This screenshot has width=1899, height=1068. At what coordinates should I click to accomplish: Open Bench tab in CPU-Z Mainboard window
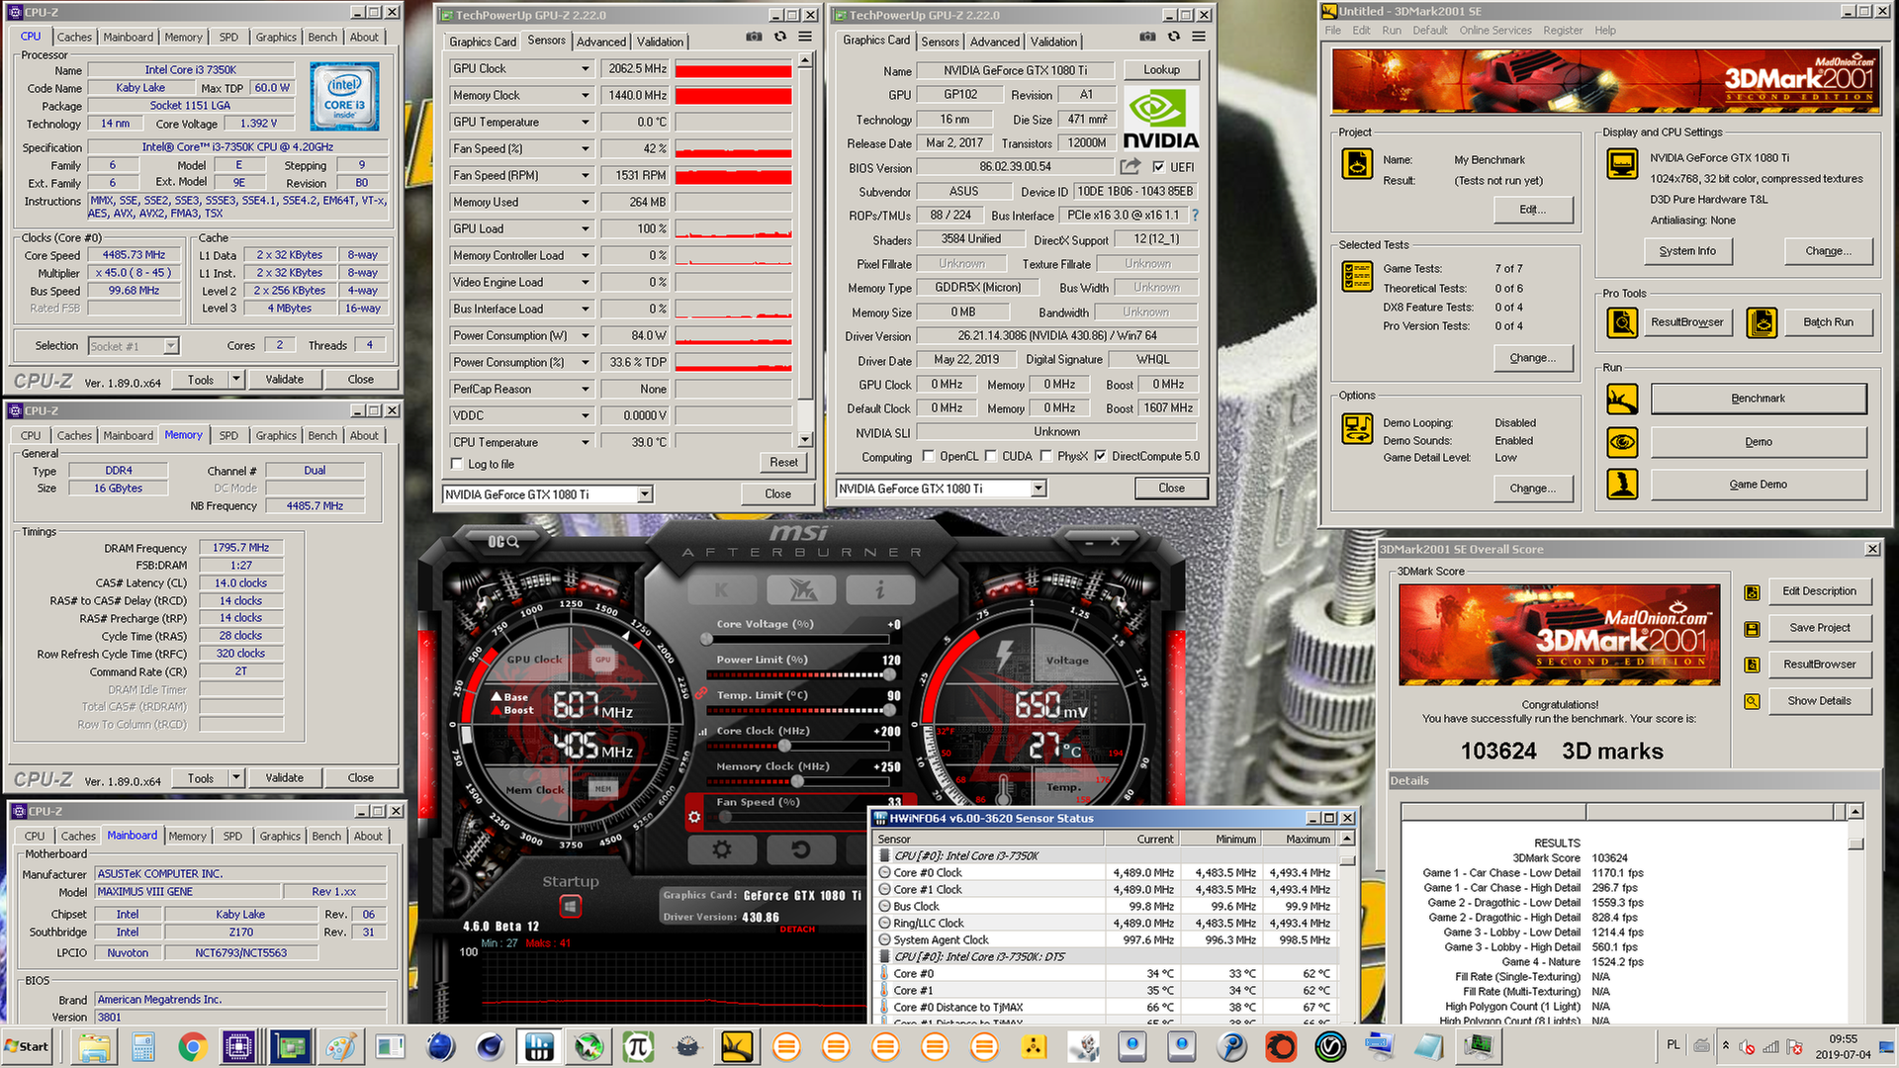tap(326, 836)
